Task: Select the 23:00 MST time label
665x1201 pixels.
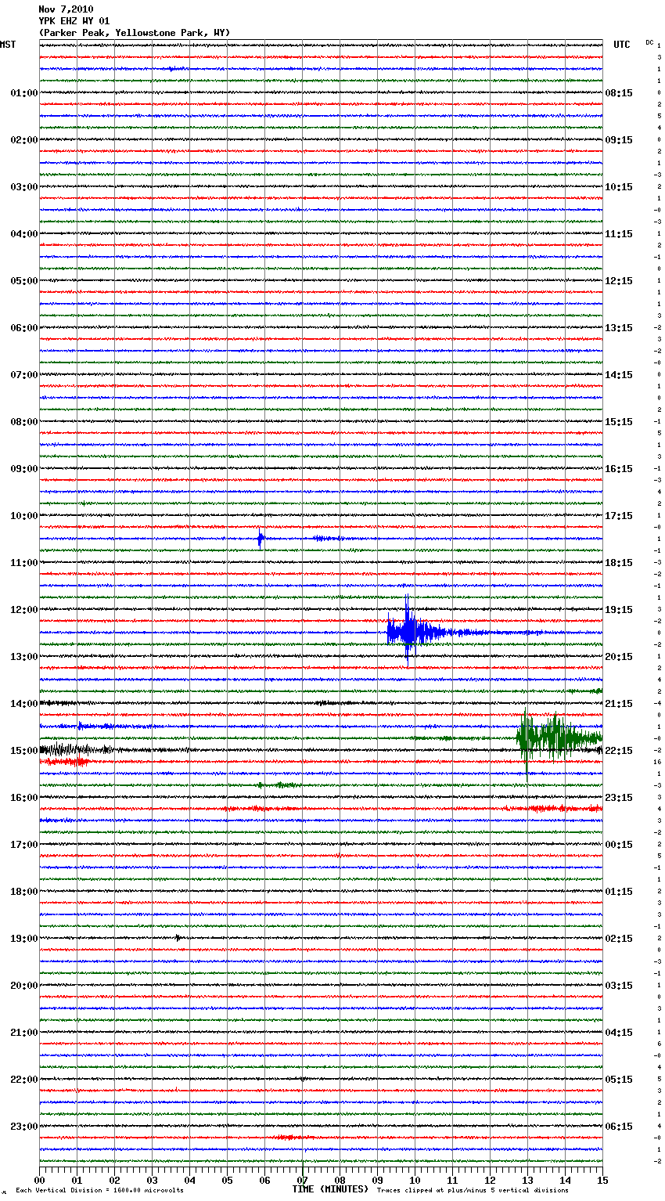Action: click(x=24, y=1127)
